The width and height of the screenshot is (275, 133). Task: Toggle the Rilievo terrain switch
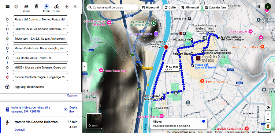pyautogui.click(x=202, y=121)
